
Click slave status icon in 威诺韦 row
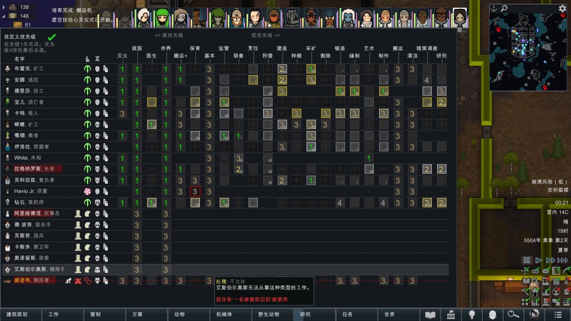coord(68,281)
